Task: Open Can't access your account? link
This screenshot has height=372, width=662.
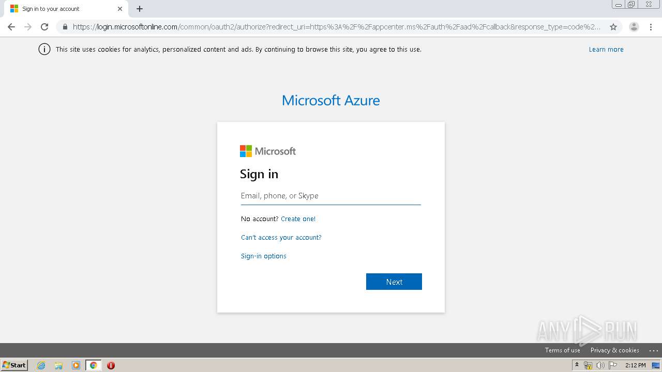Action: 281,238
